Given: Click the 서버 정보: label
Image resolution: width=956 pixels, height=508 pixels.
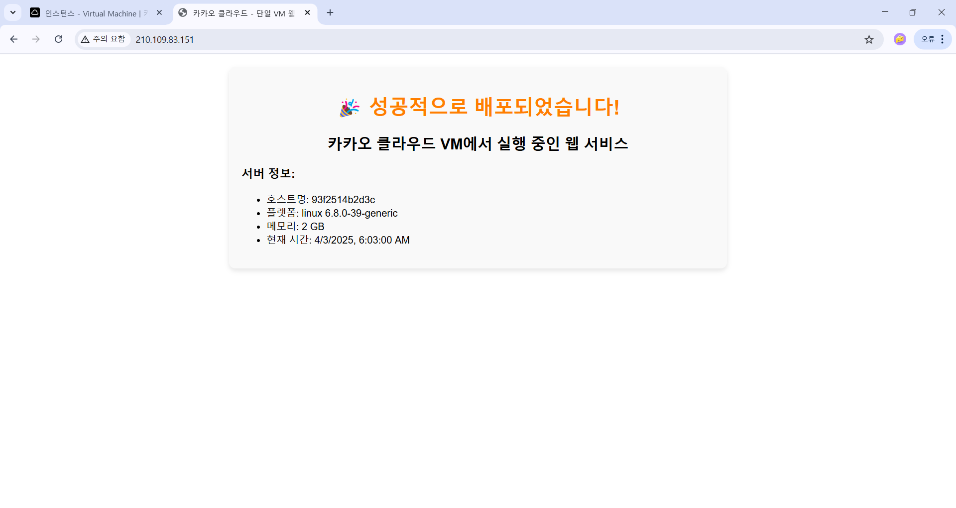Looking at the screenshot, I should (268, 173).
